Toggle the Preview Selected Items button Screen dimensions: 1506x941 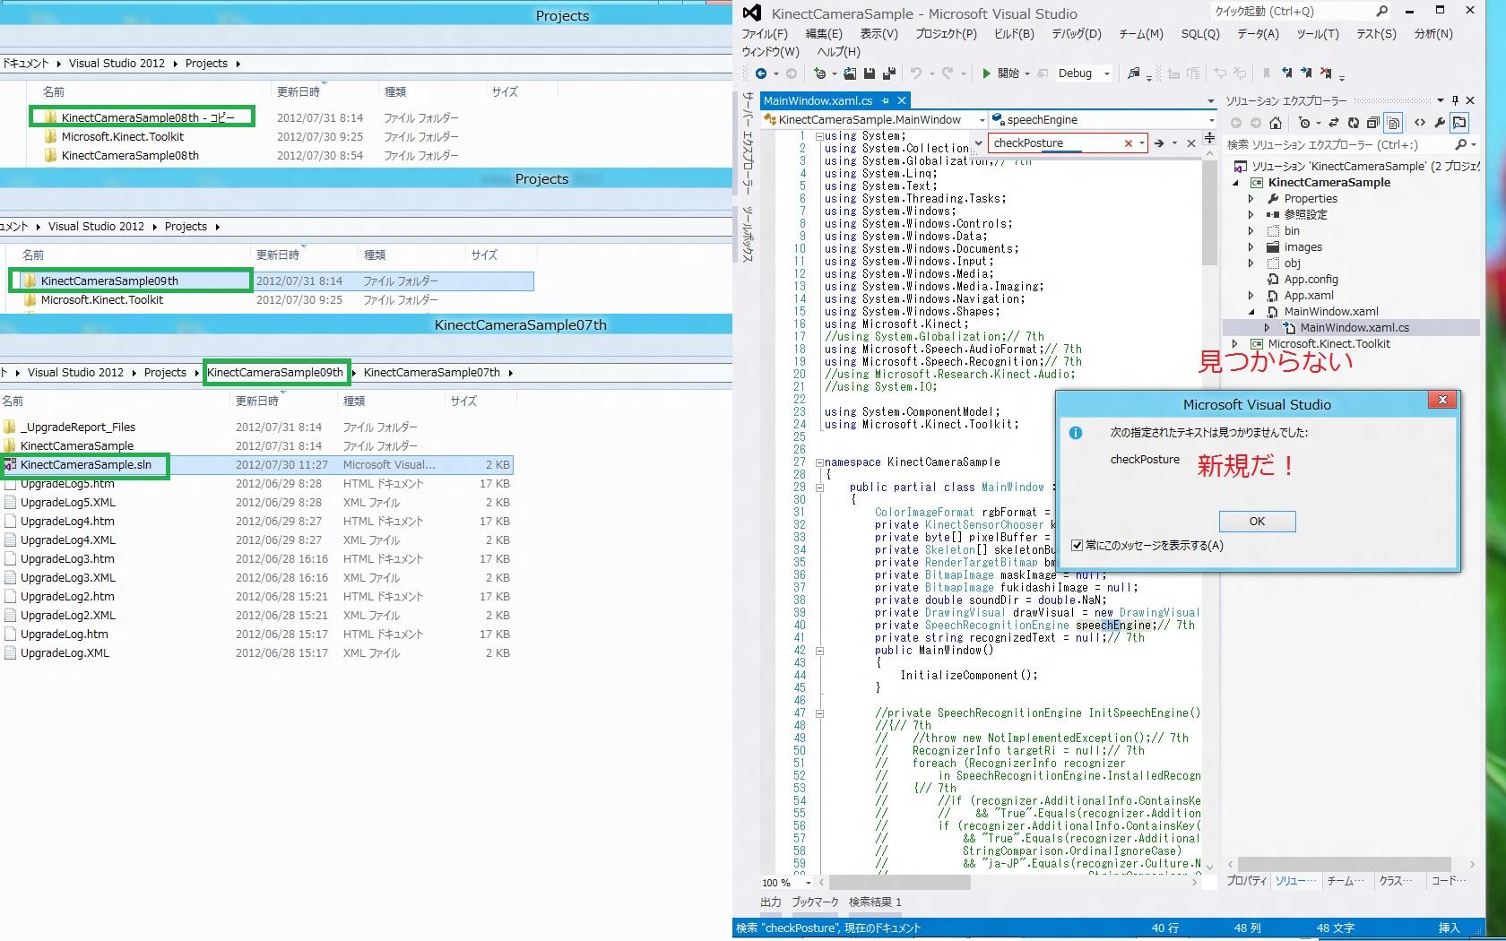click(1459, 123)
